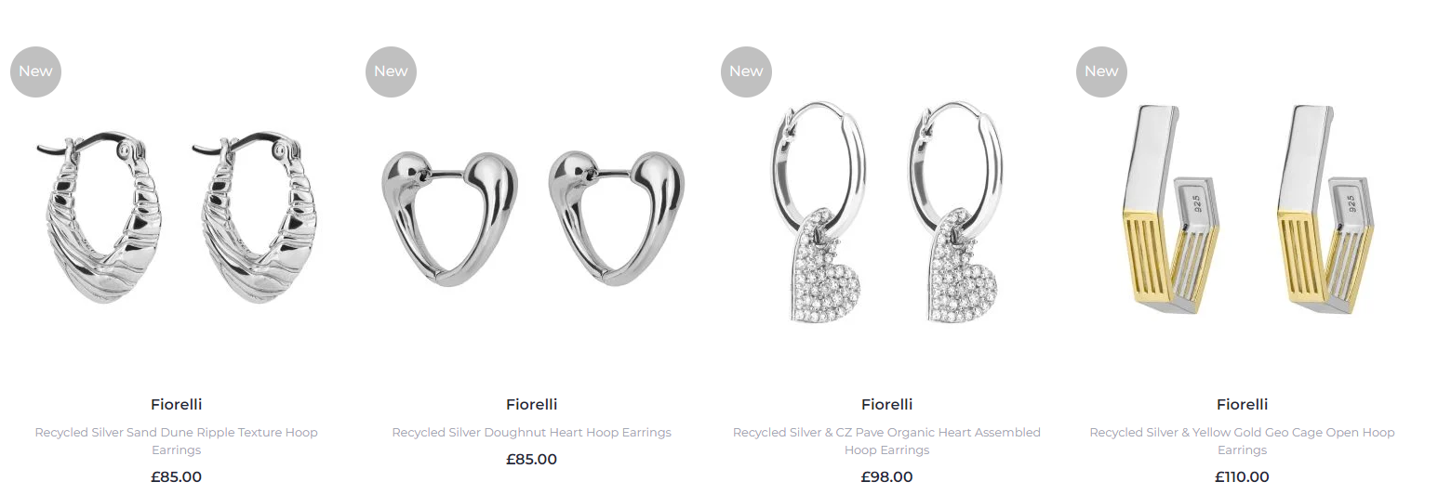The height and width of the screenshot is (495, 1438).
Task: Click Fiorelli brand above Pave Organic Heart earrings
Action: coord(886,405)
